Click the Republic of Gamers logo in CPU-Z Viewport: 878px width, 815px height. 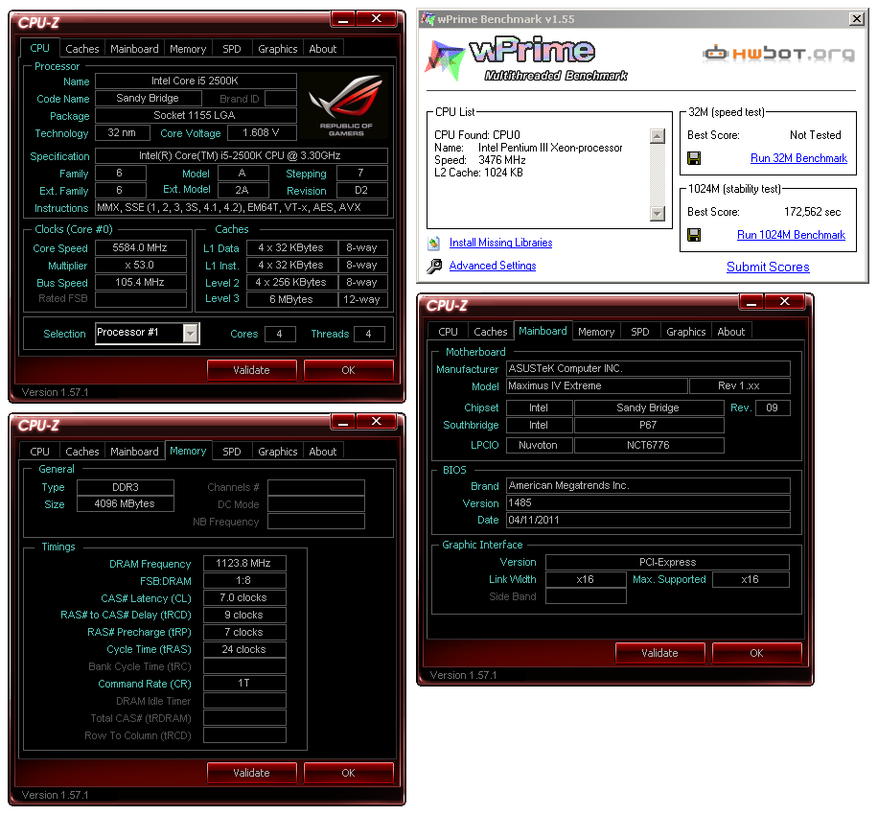pyautogui.click(x=345, y=105)
